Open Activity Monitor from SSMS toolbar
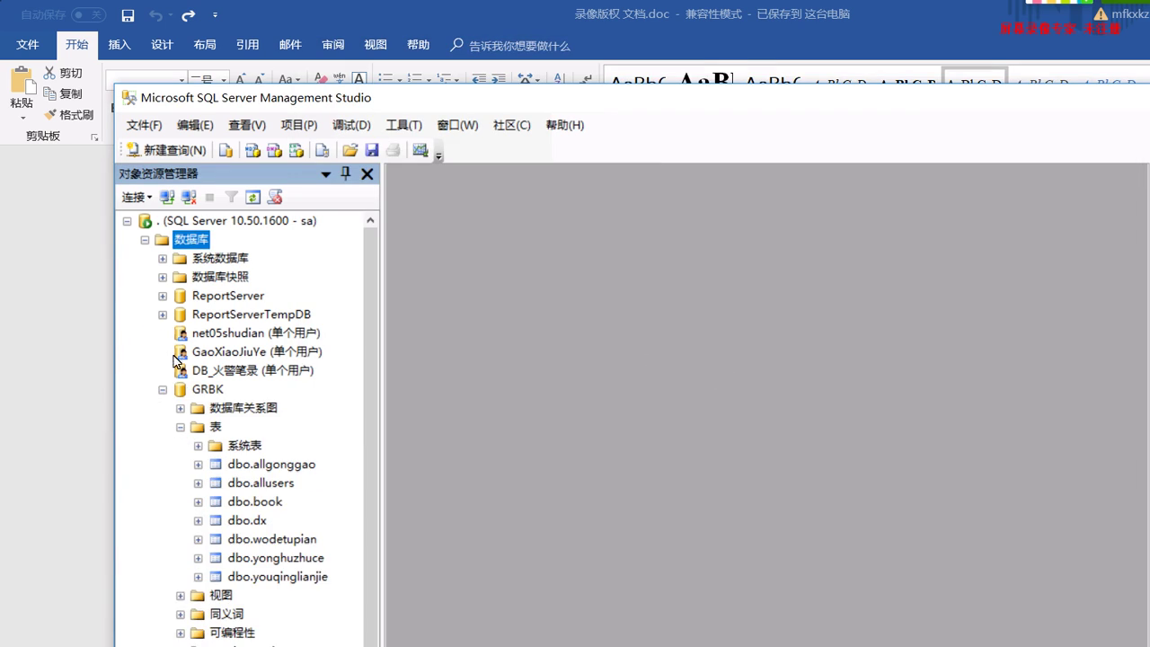This screenshot has width=1150, height=647. pos(420,150)
